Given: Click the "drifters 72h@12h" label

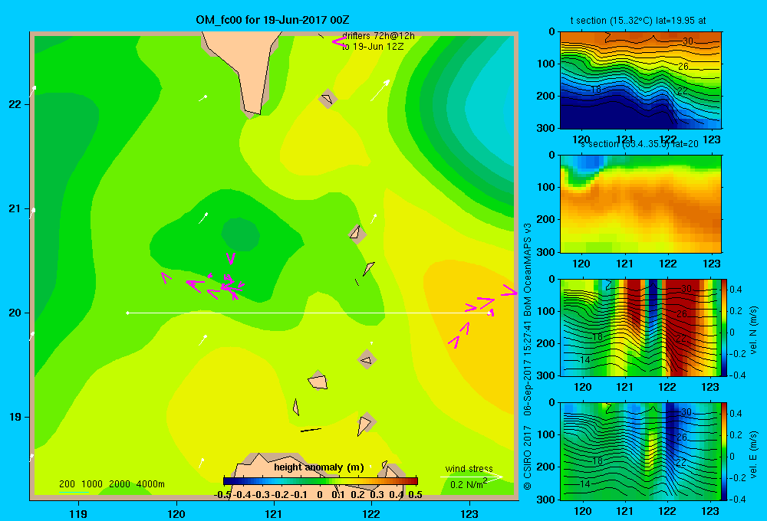Looking at the screenshot, I should point(378,36).
